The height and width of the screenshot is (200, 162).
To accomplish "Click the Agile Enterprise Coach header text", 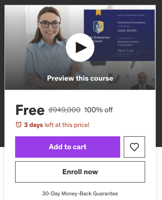I will pos(131,15).
